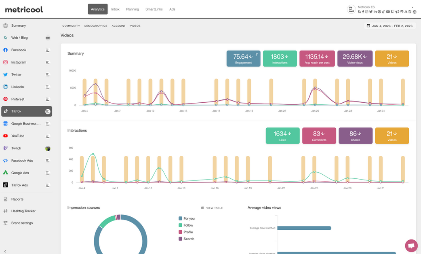The width and height of the screenshot is (421, 254).
Task: Click the Pinterest icon in the sidebar
Action: (x=5, y=99)
